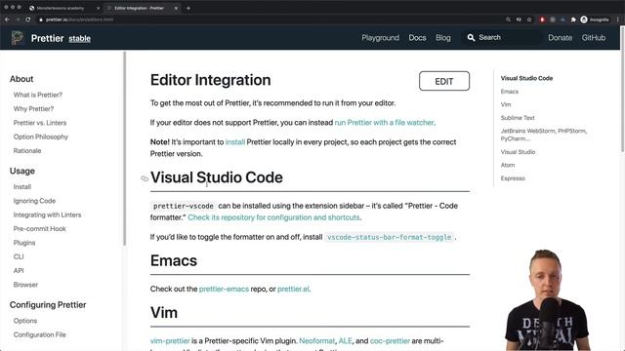Follow 'run Prettier with a file watcher' link
Screen dimensions: 625x351
(x=384, y=122)
